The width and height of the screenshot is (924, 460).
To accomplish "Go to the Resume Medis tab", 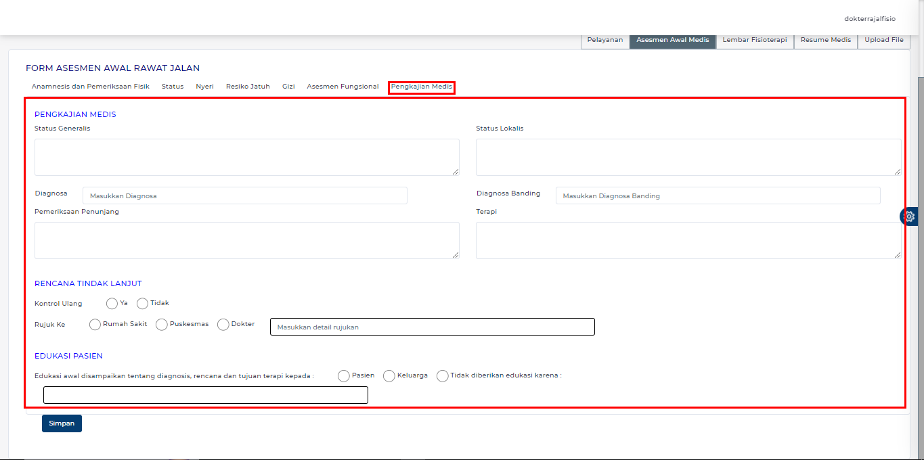I will [825, 41].
